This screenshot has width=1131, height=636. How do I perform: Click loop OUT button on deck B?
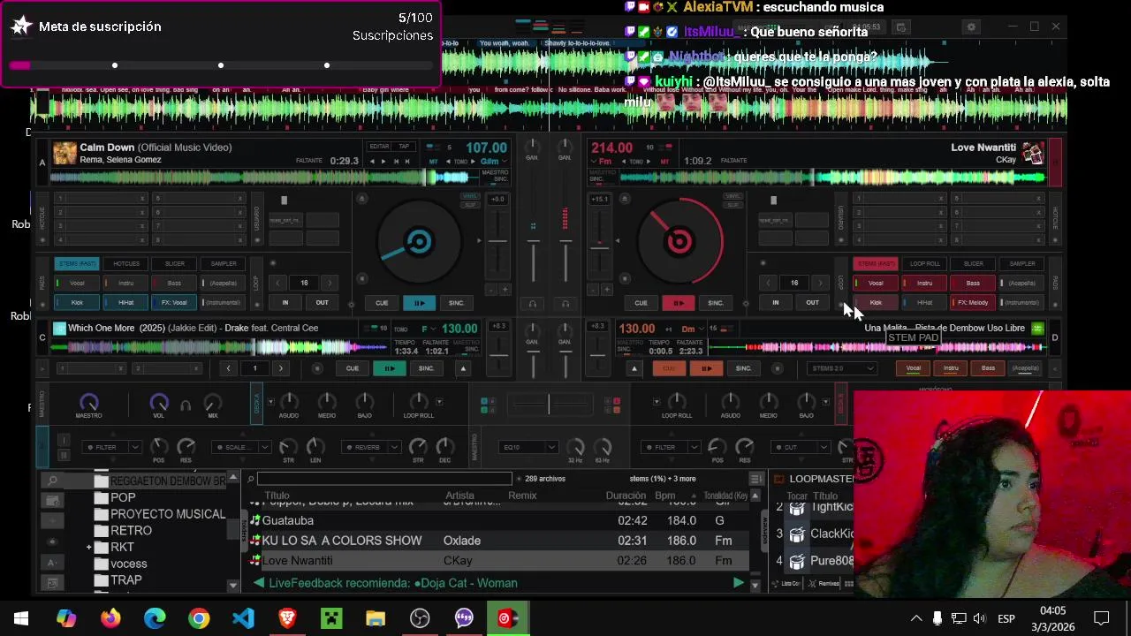pyautogui.click(x=812, y=303)
